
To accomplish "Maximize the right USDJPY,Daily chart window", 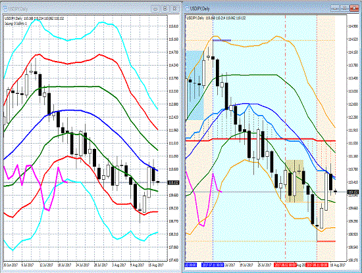I will pos(344,9).
